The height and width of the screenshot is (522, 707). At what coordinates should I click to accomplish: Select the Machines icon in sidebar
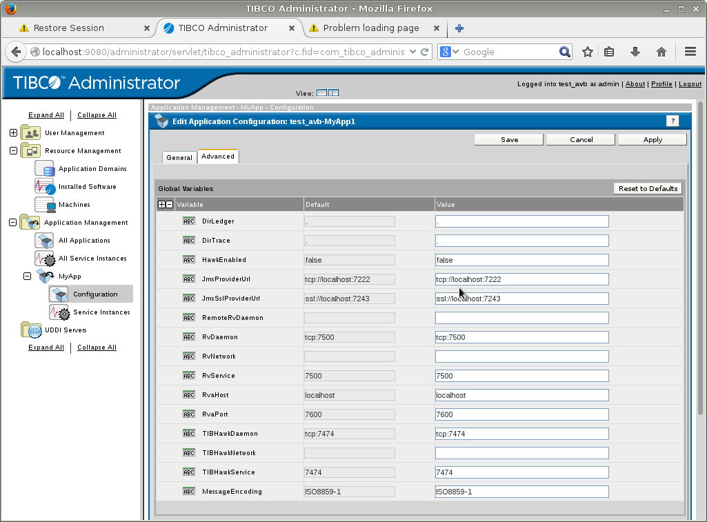44,205
